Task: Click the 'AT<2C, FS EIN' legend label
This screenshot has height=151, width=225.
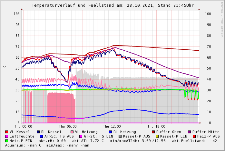Action: point(98,136)
